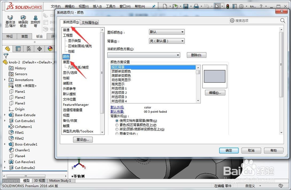Click the 删除(D) Delete scheme button

[x=196, y=55]
